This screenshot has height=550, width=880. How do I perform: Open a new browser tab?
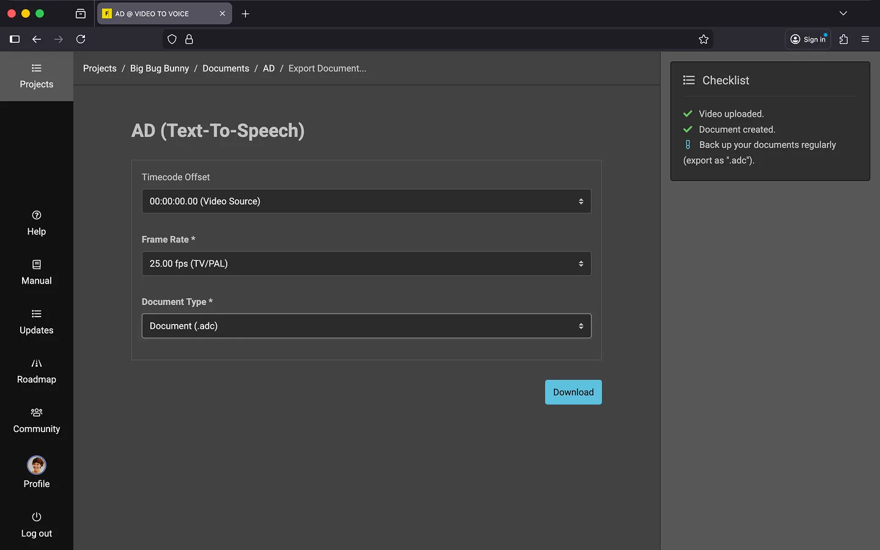pyautogui.click(x=246, y=13)
